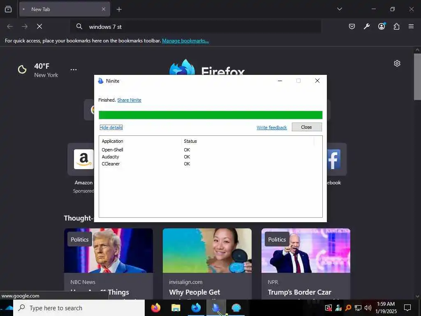Open the NBC News Politics article thumbnail
421x316 pixels.
(x=109, y=251)
